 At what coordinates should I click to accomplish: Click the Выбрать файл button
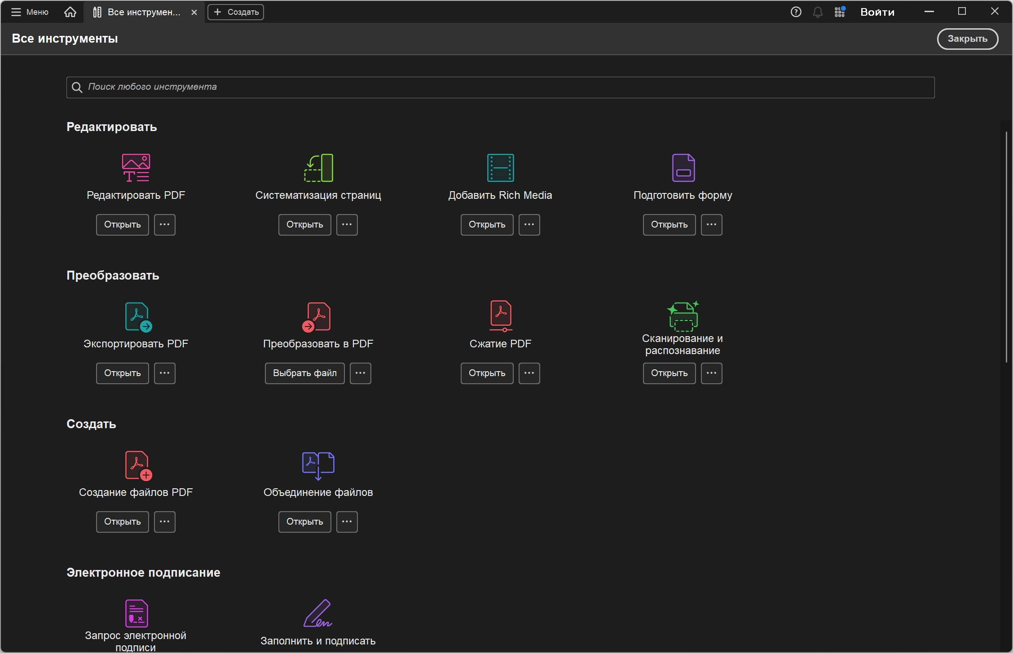coord(304,373)
